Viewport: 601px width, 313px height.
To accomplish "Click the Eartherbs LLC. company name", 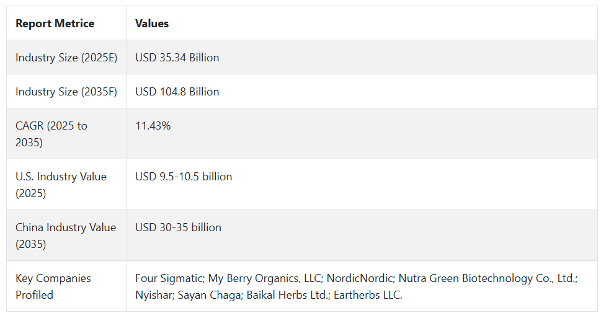I will (x=368, y=295).
